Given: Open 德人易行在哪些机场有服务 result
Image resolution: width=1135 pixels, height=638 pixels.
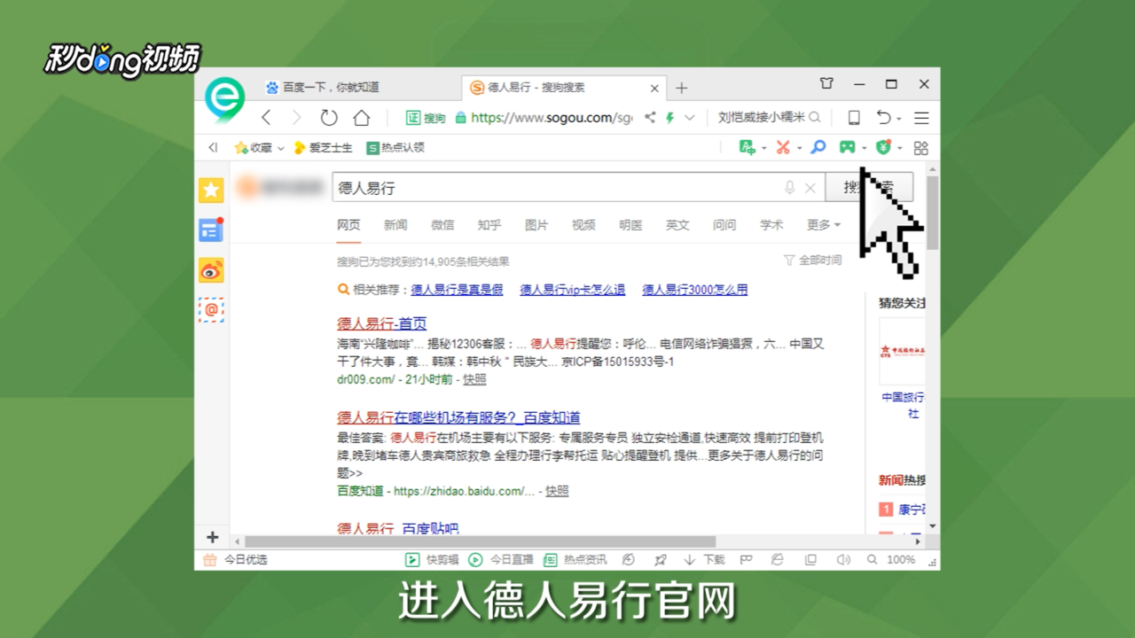Looking at the screenshot, I should pos(458,417).
